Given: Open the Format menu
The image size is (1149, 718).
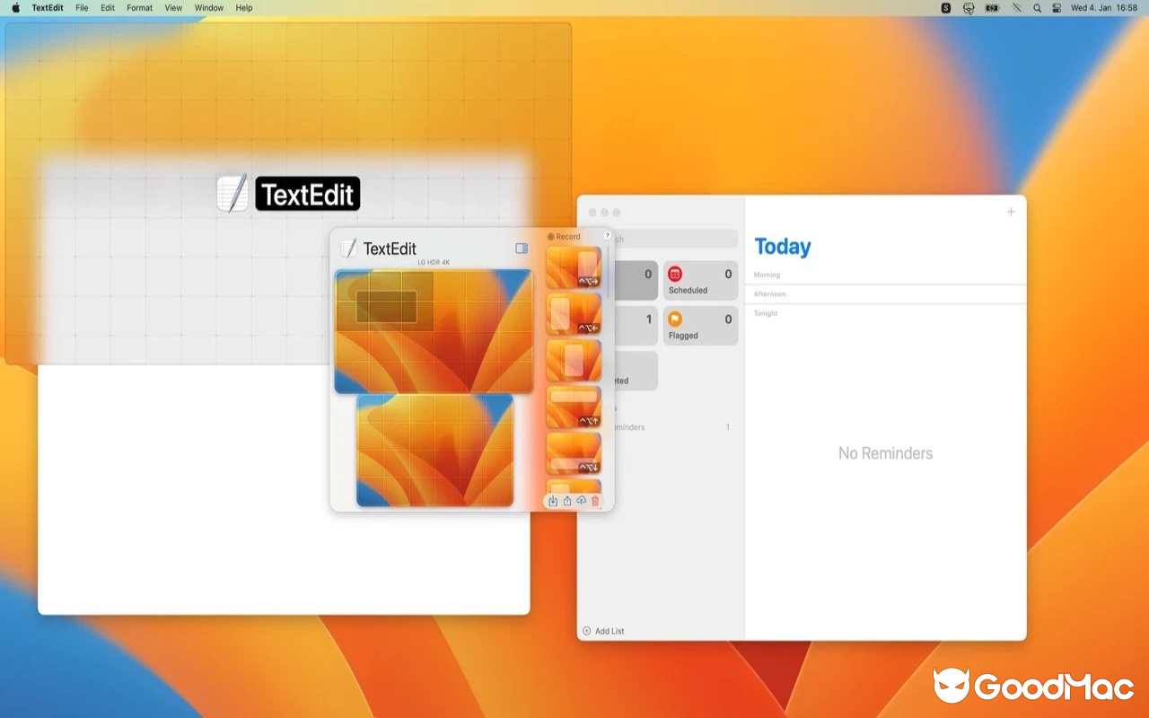Looking at the screenshot, I should 139,8.
